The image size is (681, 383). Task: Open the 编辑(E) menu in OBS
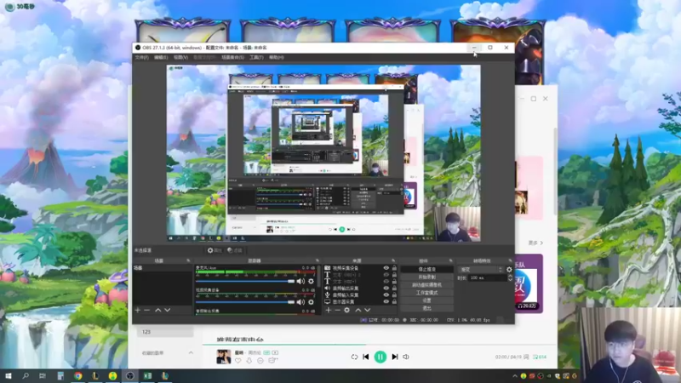161,57
